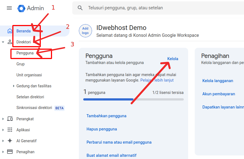The height and width of the screenshot is (159, 244).
Task: Select AI Generatif label in sidebar
Action: click(27, 141)
